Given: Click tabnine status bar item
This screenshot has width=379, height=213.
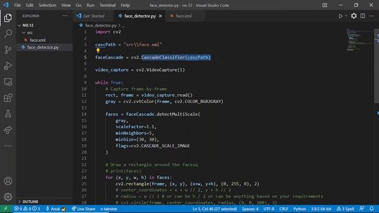Looking at the screenshot, I should pyautogui.click(x=109, y=209).
